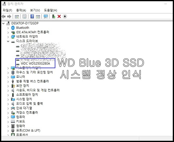
Task: Disable device with the down arrow circle icon
Action: click(x=65, y=17)
